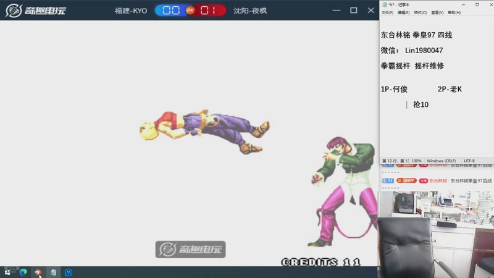
Task: Open the blue round paw icon on the taskbar
Action: point(69,272)
